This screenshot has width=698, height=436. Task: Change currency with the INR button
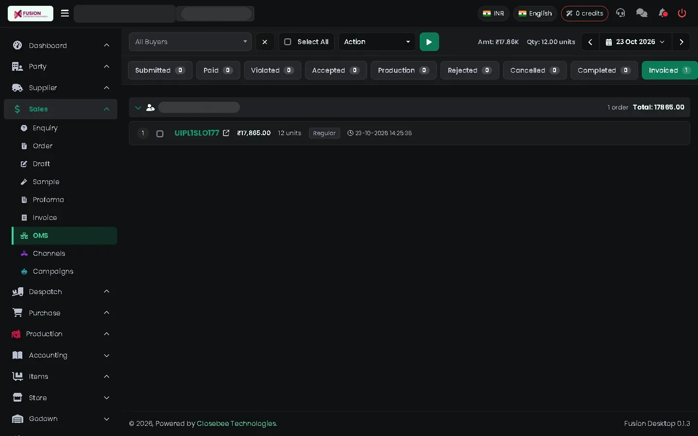pyautogui.click(x=493, y=13)
